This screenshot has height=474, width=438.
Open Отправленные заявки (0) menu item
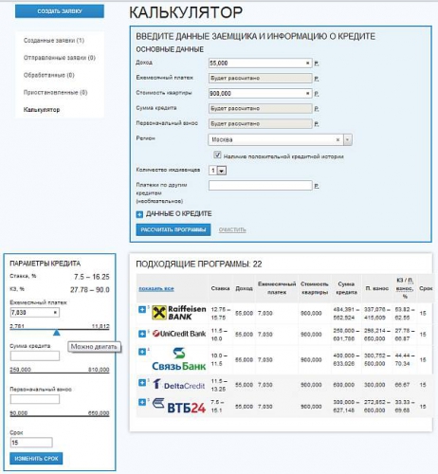60,58
